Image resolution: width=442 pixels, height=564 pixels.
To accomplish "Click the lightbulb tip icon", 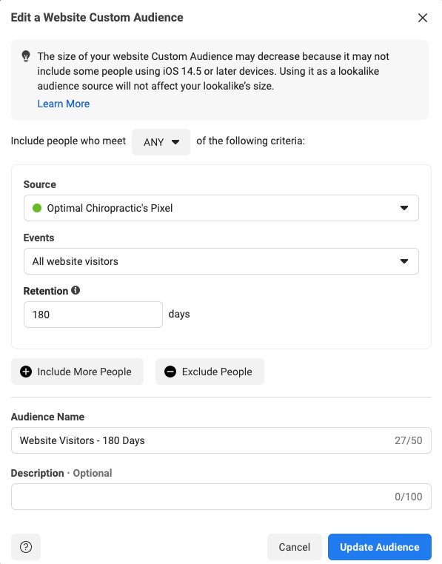I will coord(26,56).
